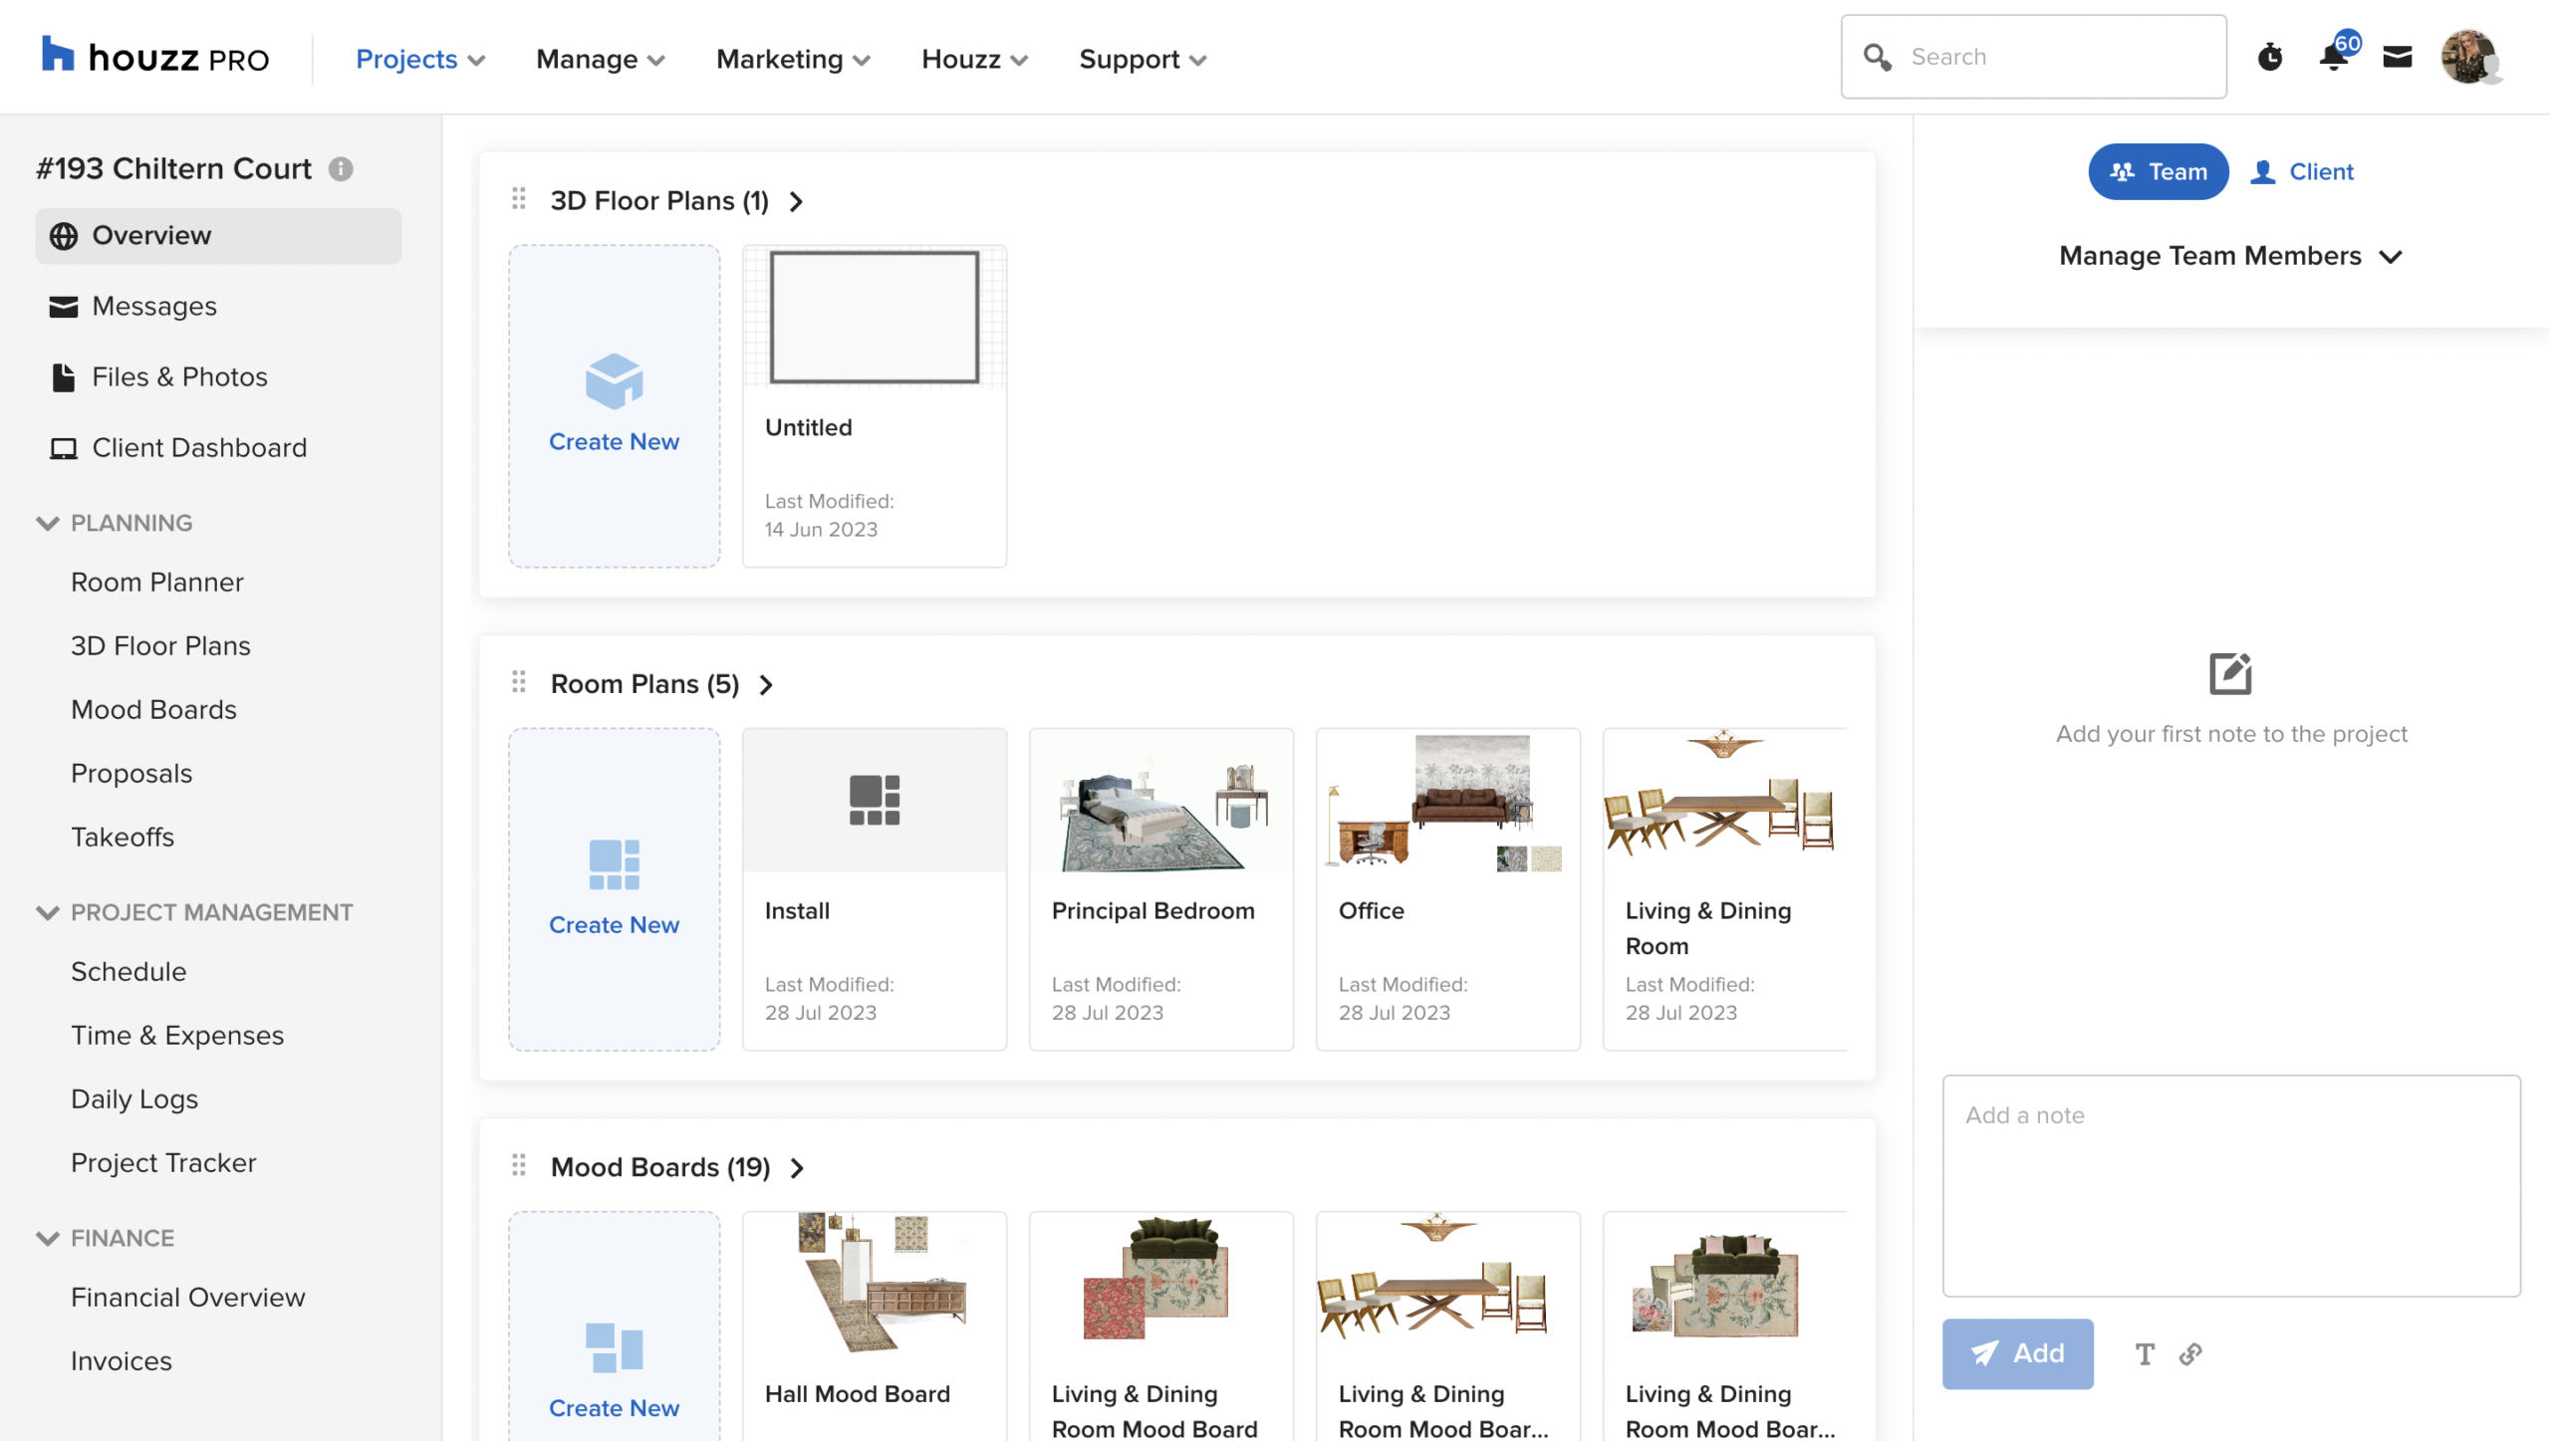Open the Principal Bedroom room plan thumbnail
The image size is (2550, 1441).
click(1160, 802)
